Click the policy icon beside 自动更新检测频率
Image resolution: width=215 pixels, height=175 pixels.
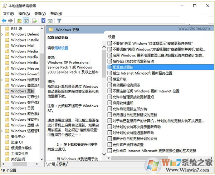109,85
